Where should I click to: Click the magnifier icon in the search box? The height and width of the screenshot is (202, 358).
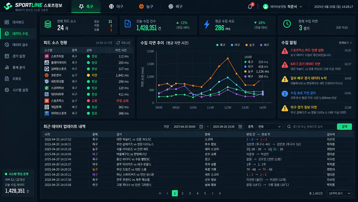[289, 127]
